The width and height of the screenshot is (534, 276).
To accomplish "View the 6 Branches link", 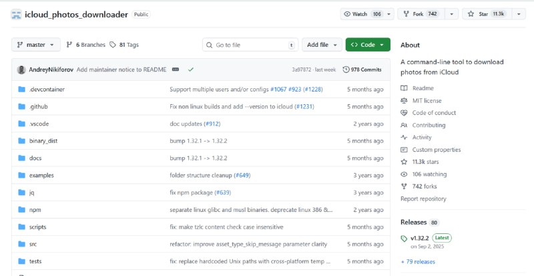I will pyautogui.click(x=86, y=45).
